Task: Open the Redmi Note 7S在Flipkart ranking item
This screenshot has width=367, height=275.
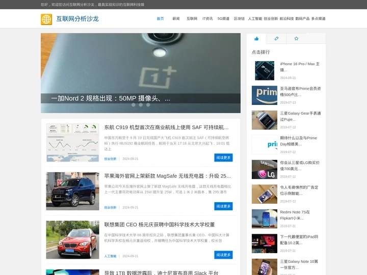Action: 295,215
